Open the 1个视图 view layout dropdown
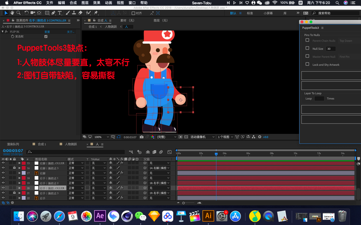 pos(225,137)
